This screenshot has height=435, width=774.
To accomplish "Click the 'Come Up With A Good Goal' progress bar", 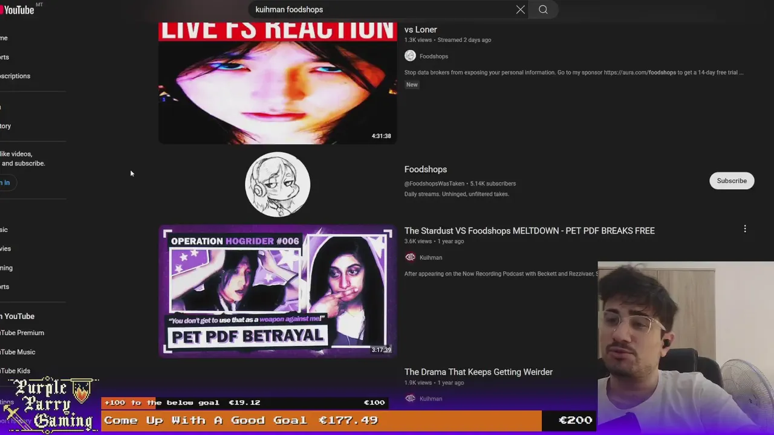I will (x=348, y=420).
